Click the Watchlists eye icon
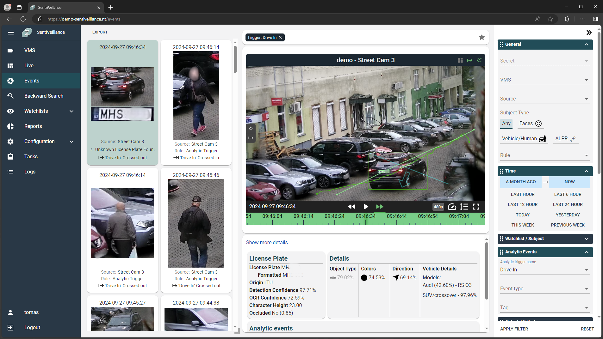Screen dimensions: 603x339 click(10, 111)
